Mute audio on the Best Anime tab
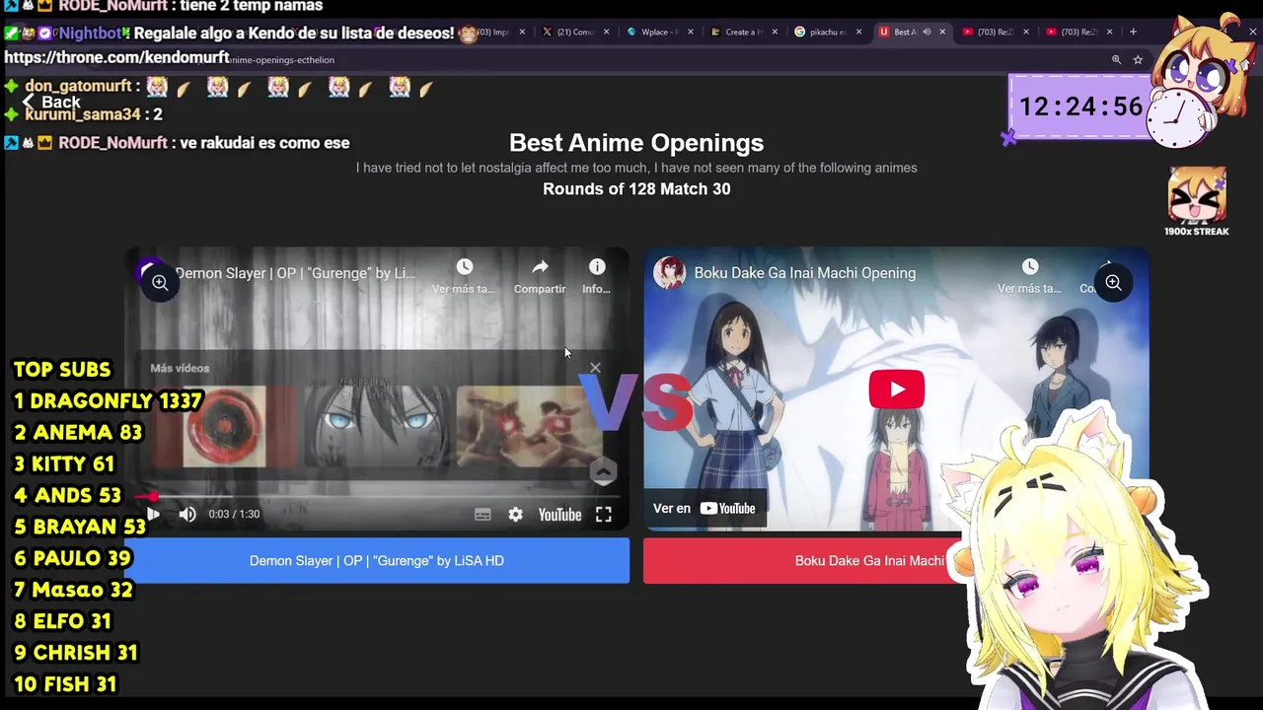 click(x=926, y=32)
